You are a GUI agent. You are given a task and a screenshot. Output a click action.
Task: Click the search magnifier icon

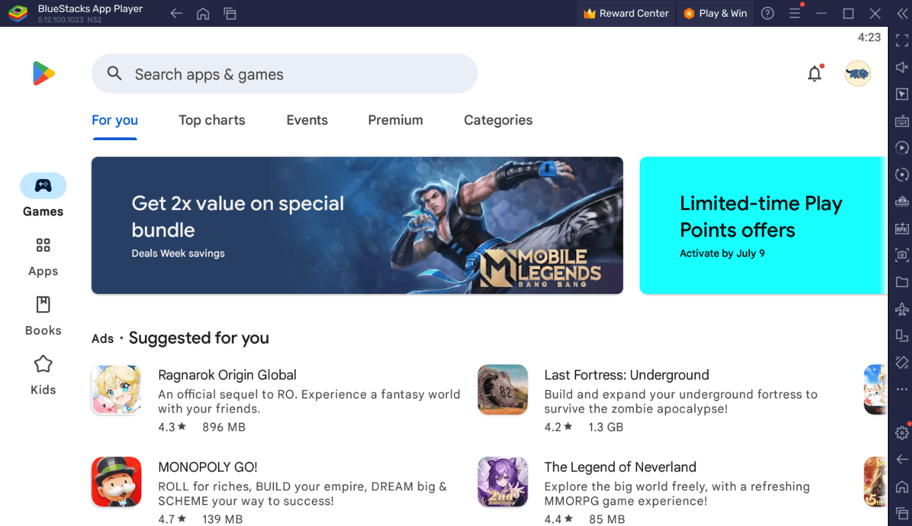(x=115, y=74)
